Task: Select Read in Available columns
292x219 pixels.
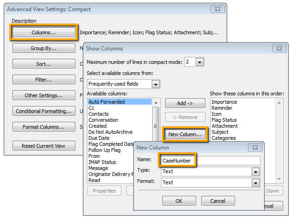Action: [111, 180]
